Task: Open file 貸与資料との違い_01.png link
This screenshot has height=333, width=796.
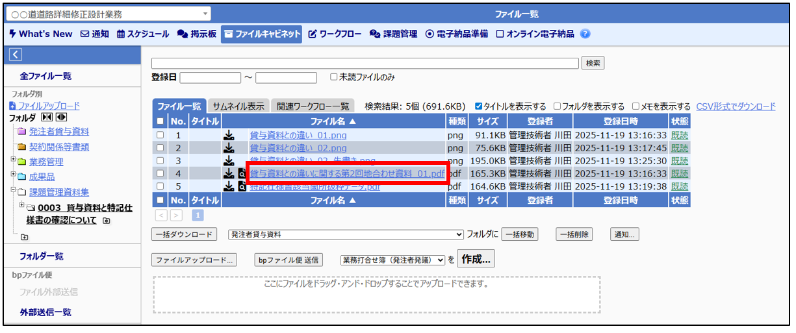Action: coord(298,135)
